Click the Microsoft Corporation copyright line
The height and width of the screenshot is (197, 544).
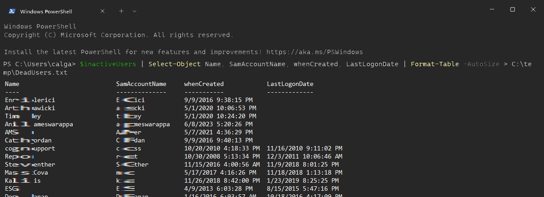coord(118,35)
